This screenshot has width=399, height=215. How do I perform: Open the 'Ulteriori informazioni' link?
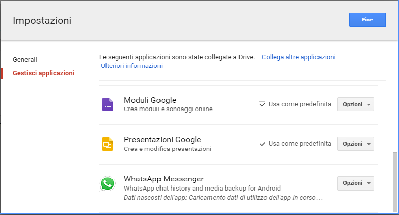pos(132,66)
